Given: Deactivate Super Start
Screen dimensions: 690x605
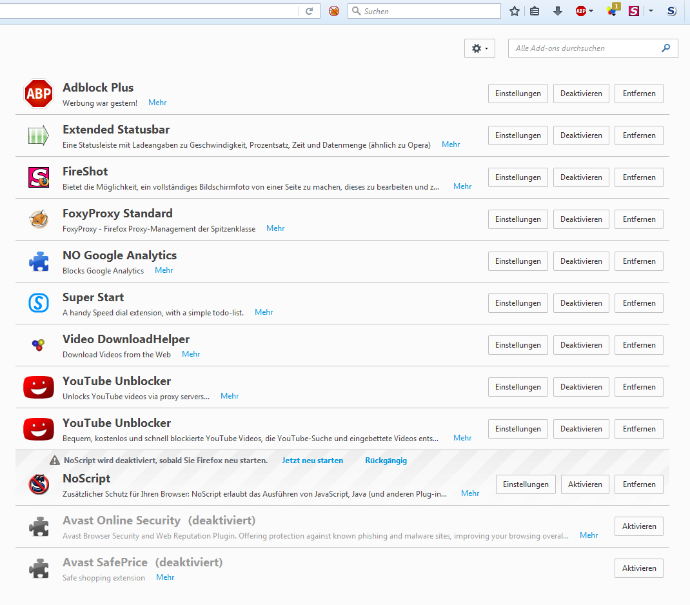Looking at the screenshot, I should tap(581, 303).
